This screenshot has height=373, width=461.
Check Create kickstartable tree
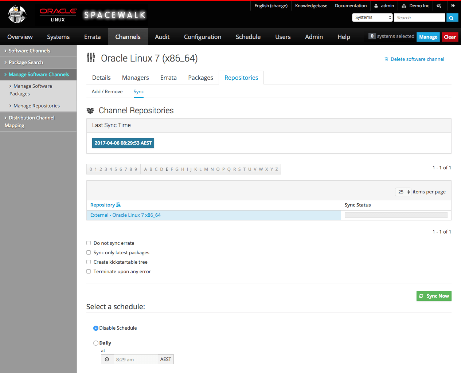click(x=89, y=262)
